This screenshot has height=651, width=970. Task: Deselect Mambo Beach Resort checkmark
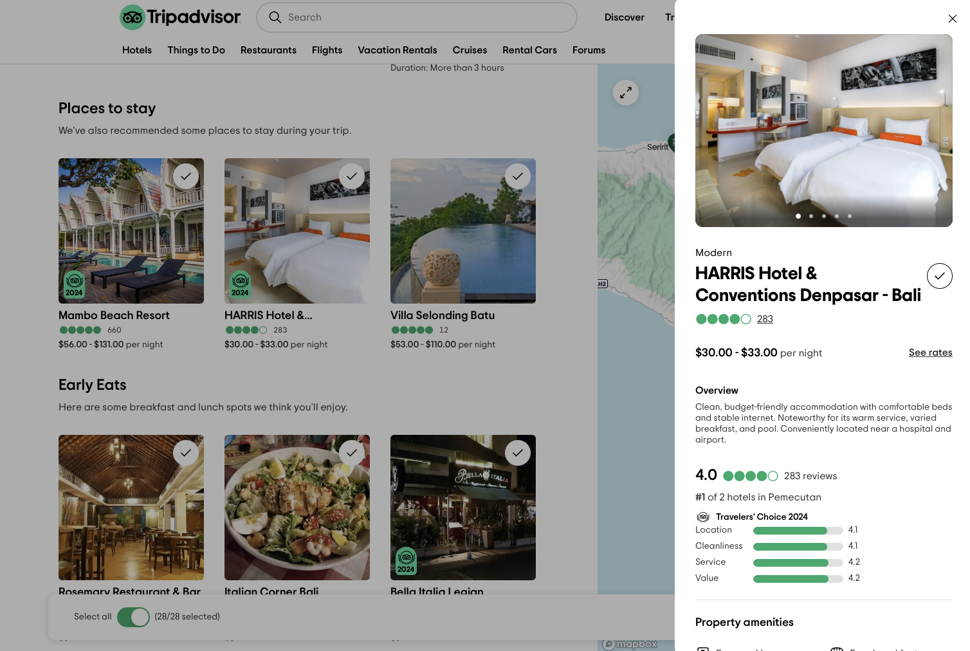(x=185, y=176)
